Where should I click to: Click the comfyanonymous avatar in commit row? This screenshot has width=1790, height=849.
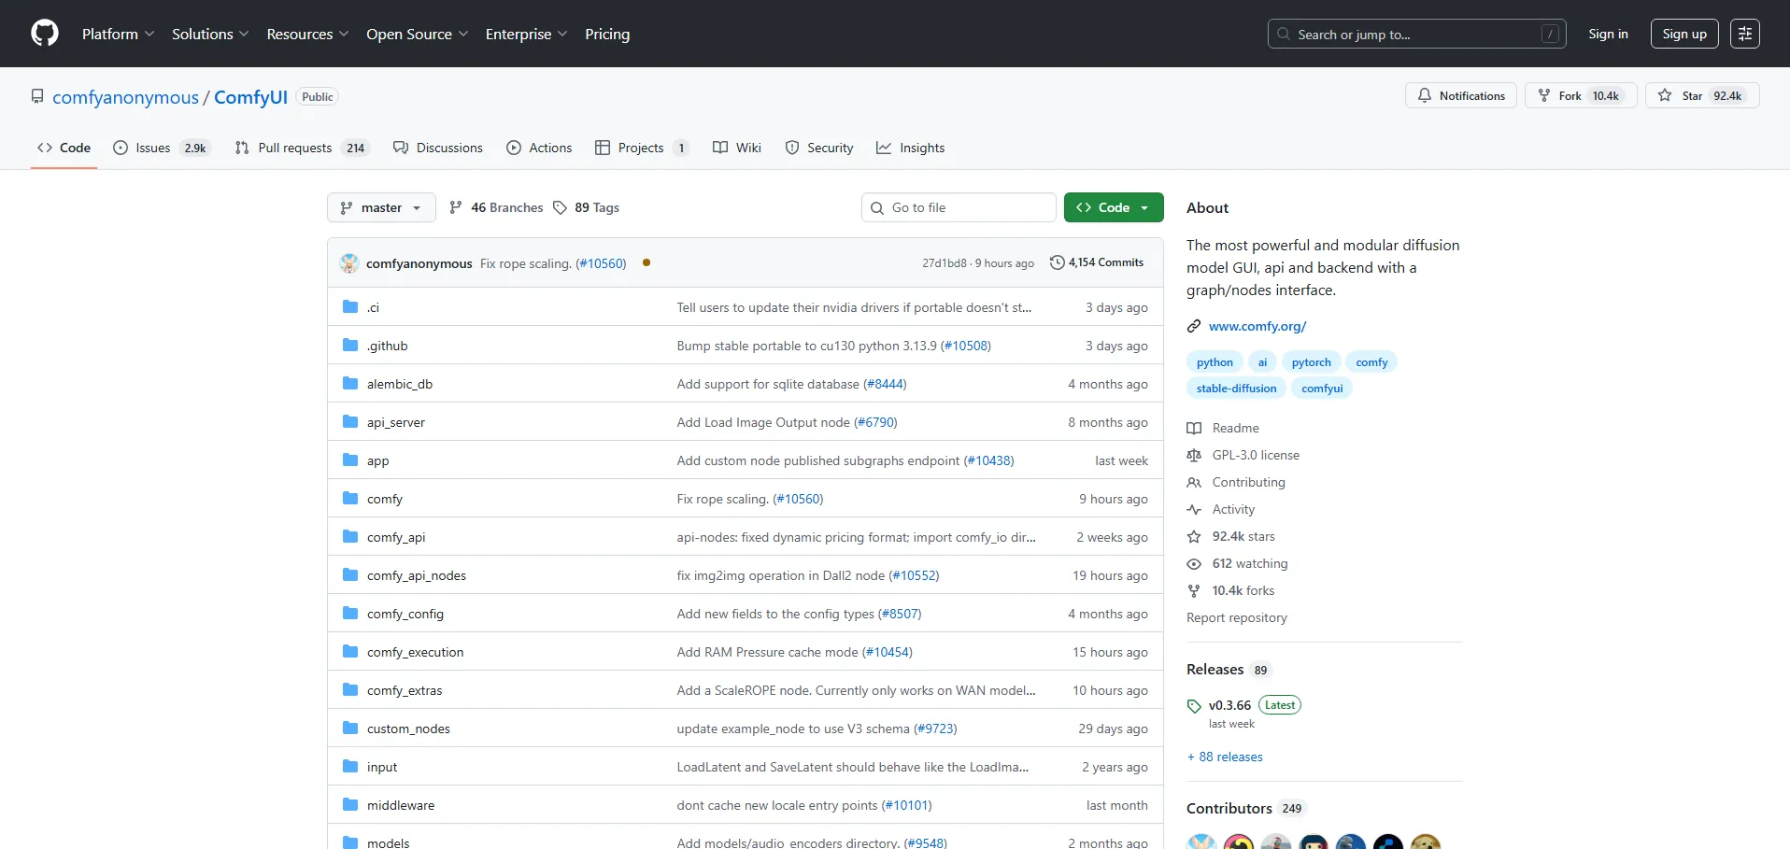coord(349,263)
